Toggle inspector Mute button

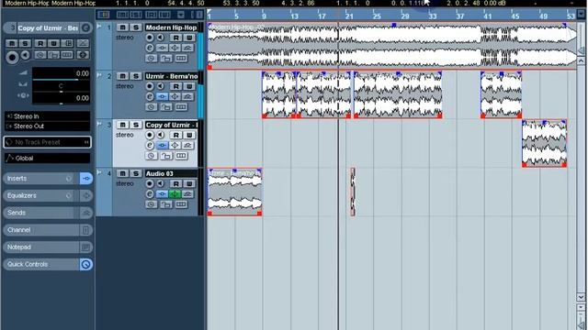pos(12,43)
